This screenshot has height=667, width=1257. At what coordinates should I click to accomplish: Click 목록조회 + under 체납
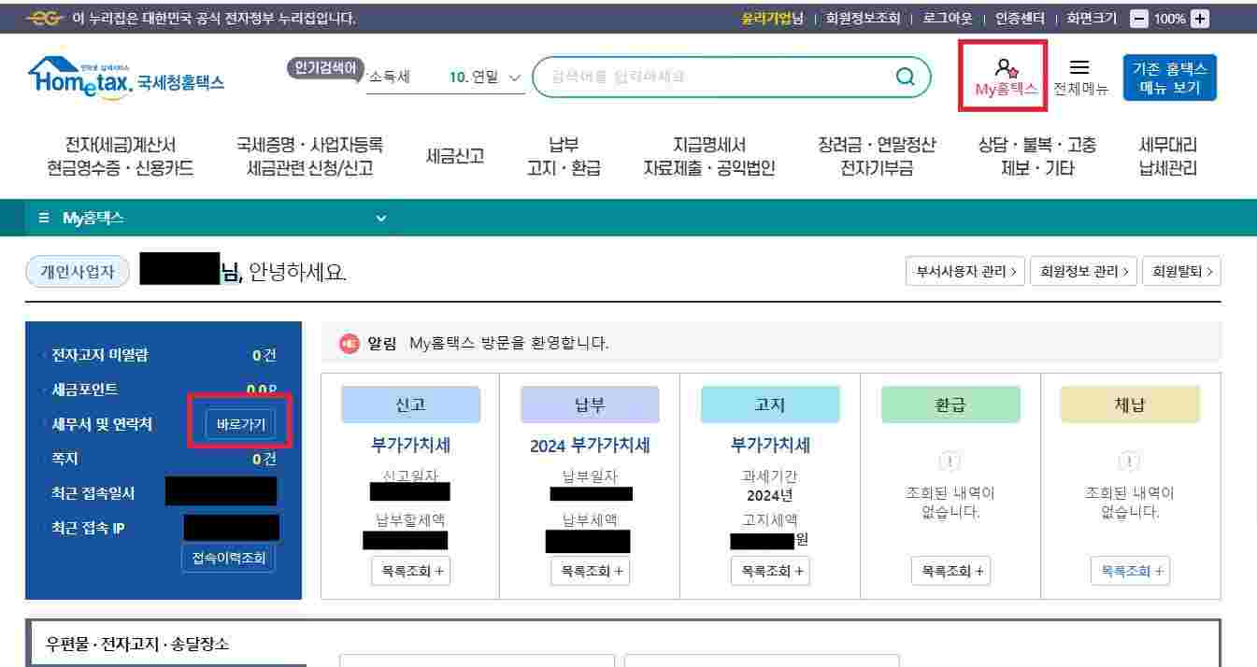point(1130,571)
